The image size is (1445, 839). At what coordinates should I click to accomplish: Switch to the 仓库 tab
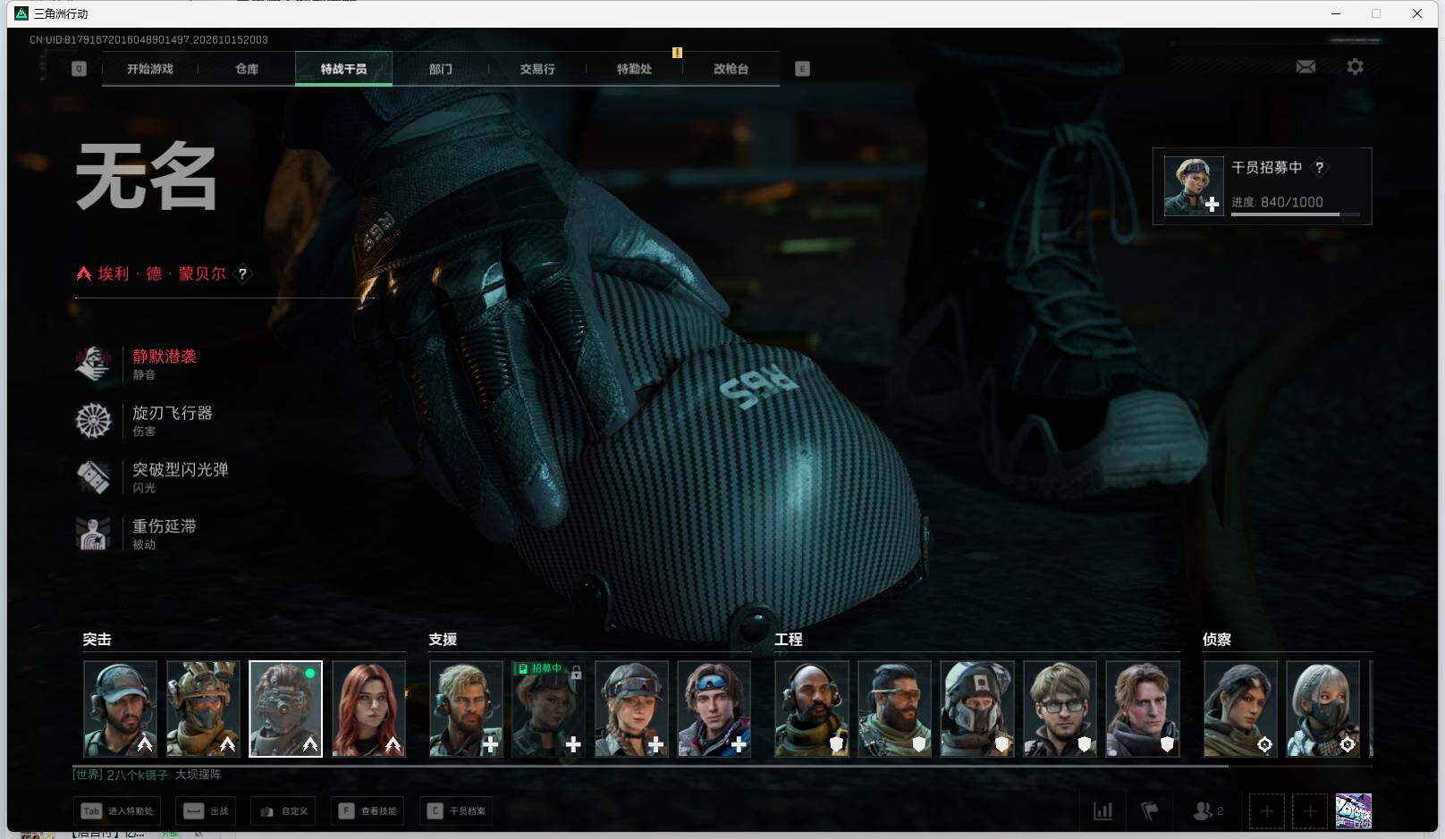[x=247, y=69]
